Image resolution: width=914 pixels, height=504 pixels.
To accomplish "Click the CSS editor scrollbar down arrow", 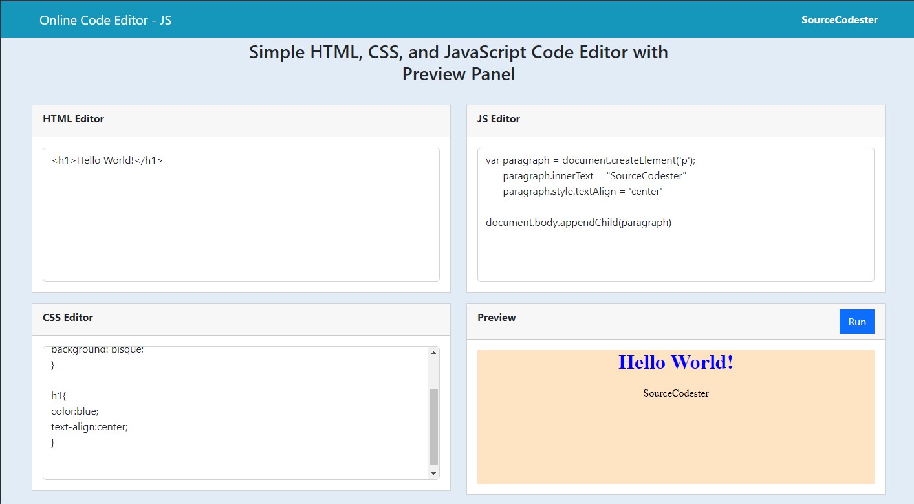I will pyautogui.click(x=433, y=473).
